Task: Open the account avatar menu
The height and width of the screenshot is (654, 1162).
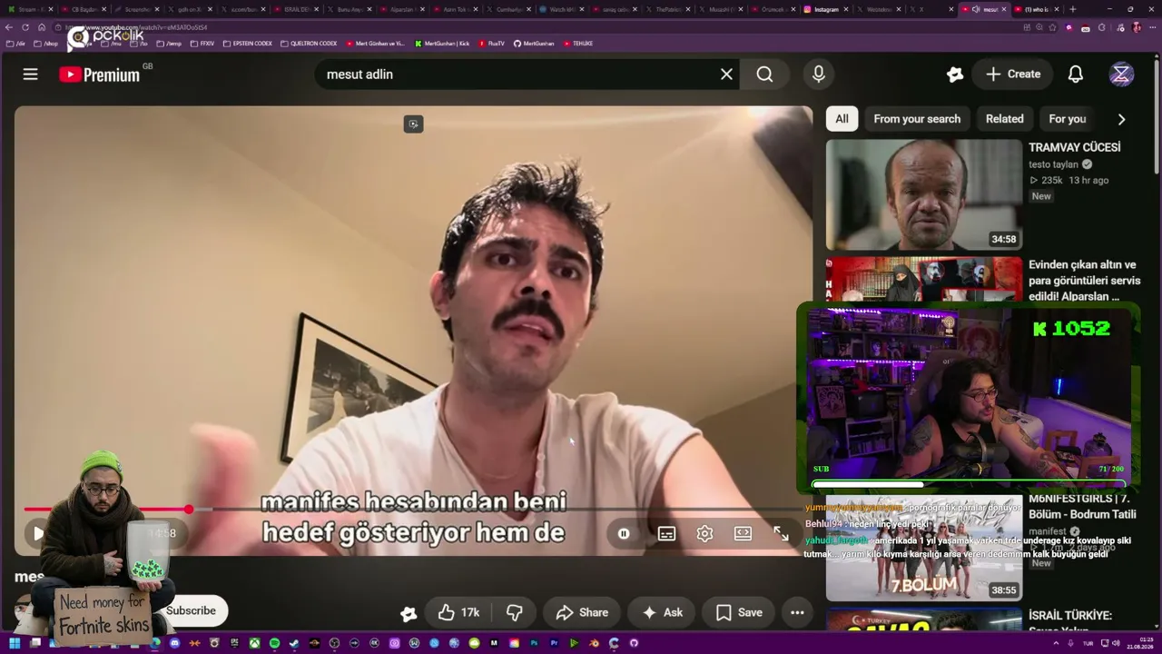Action: 1121,74
